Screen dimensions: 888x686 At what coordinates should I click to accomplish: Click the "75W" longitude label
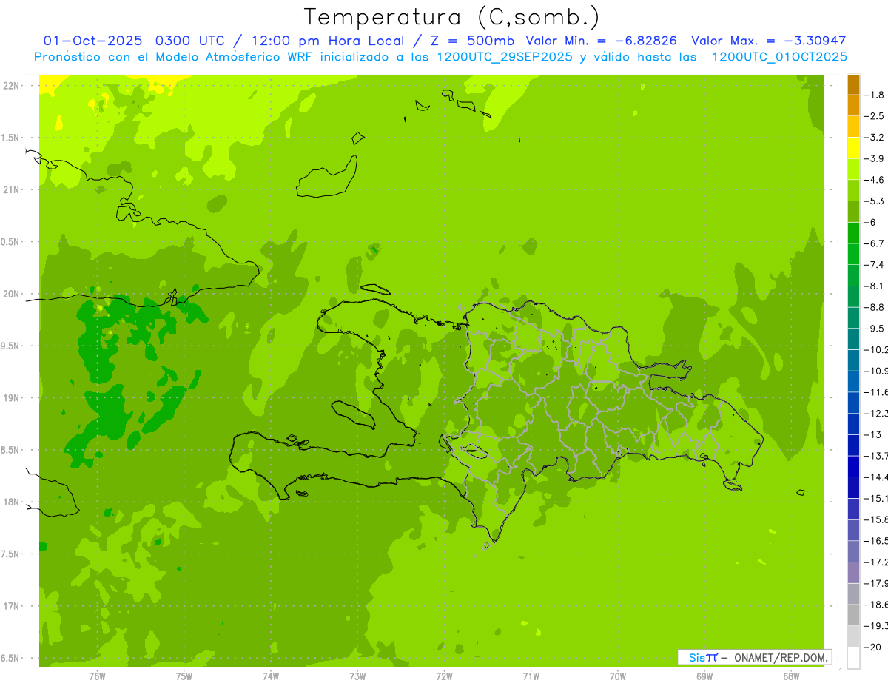(184, 676)
